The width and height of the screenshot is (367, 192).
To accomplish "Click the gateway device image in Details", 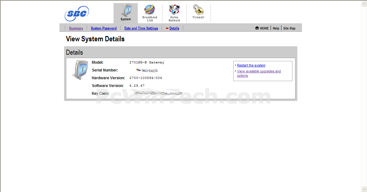I will [80, 70].
